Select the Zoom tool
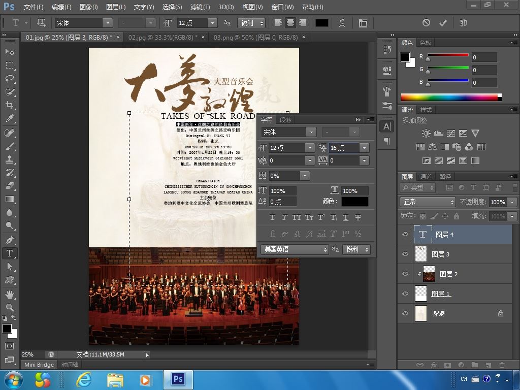This screenshot has width=520, height=390. [10, 307]
